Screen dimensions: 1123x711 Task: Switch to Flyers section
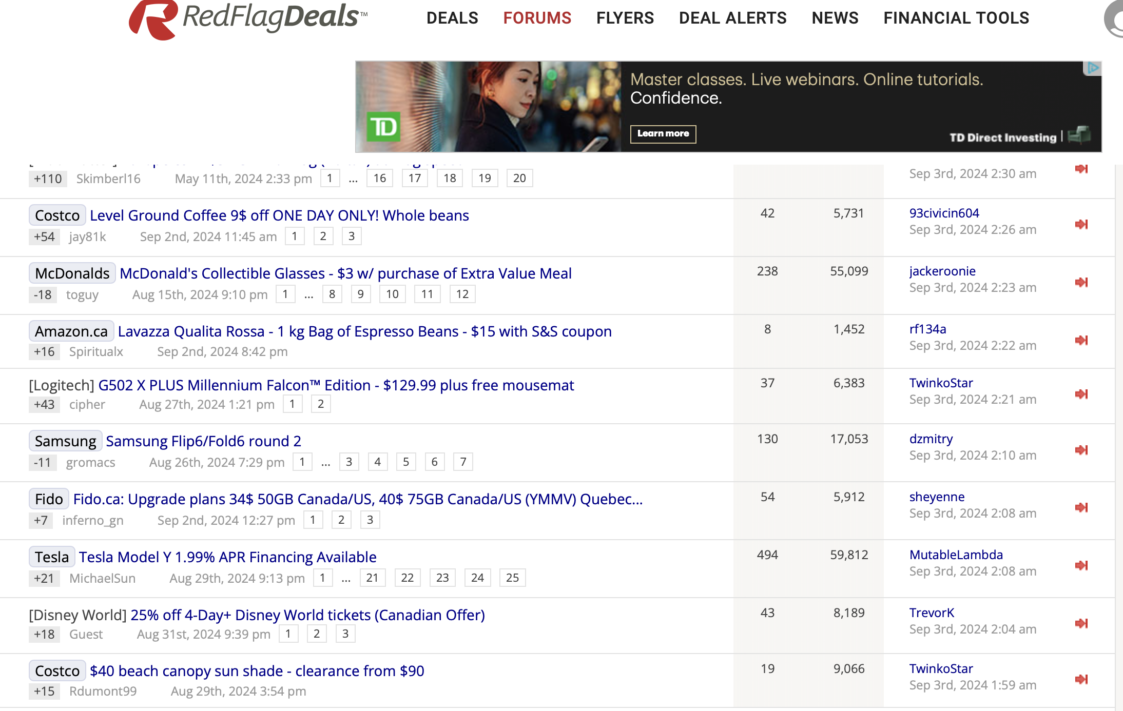[625, 18]
